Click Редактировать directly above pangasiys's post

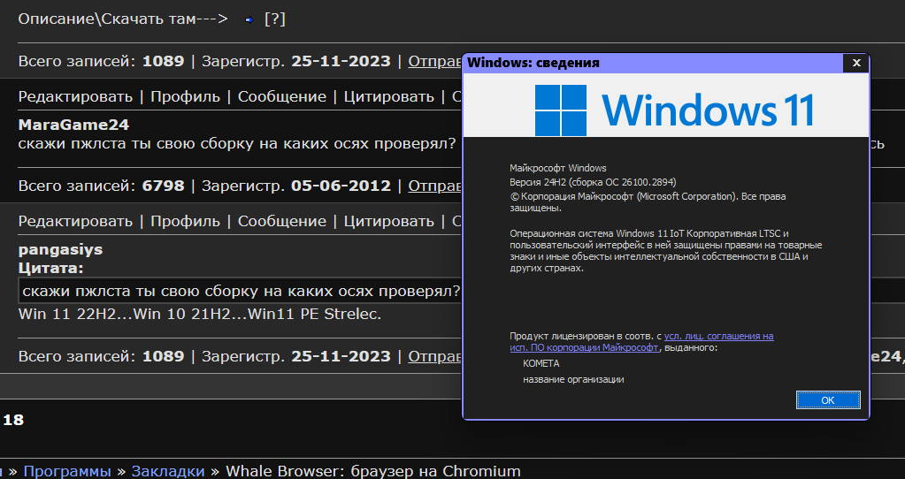[x=75, y=221]
